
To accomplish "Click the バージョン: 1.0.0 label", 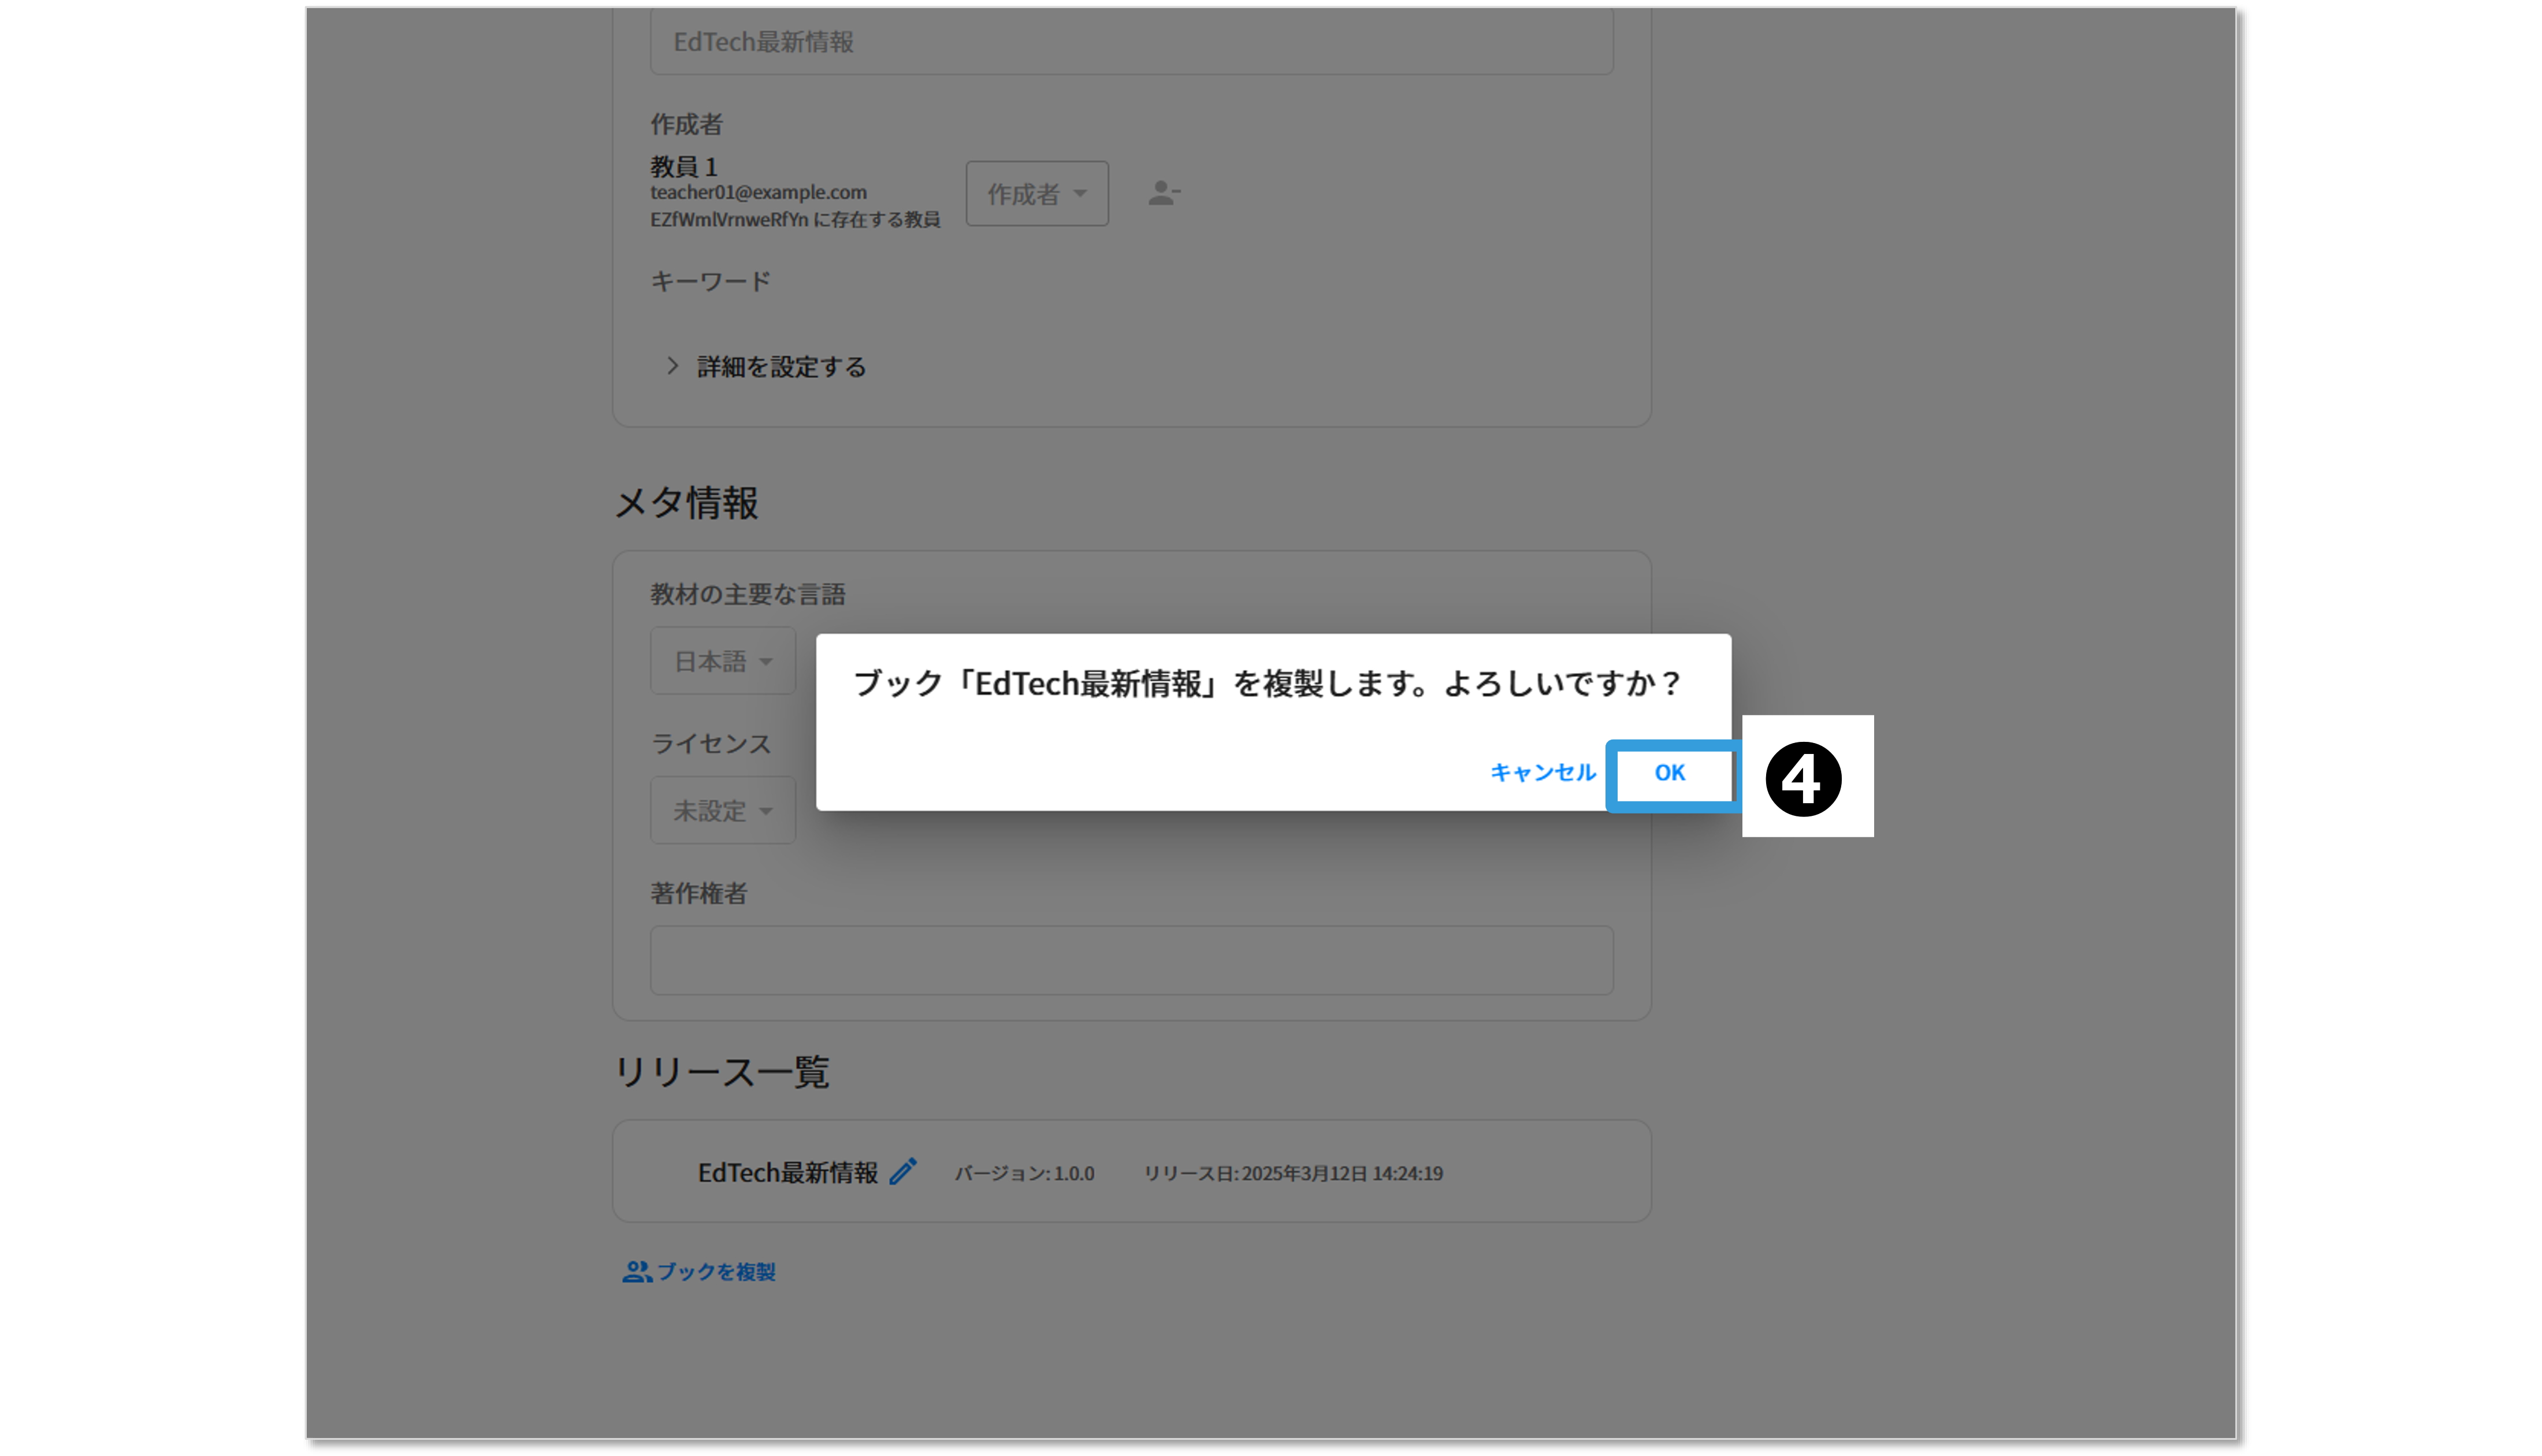I will [x=1024, y=1173].
